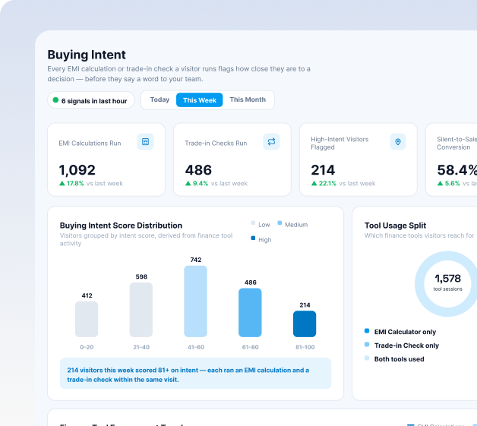Click the Medium legend color swatch
The width and height of the screenshot is (477, 426).
pos(280,223)
